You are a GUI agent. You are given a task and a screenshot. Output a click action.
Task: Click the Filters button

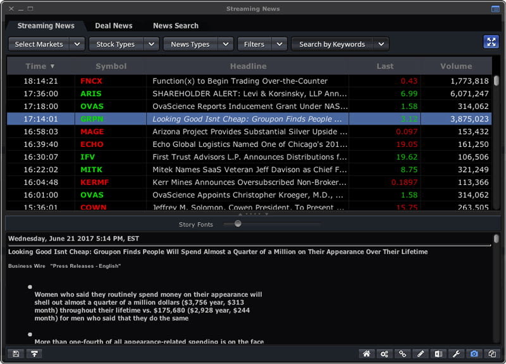[x=254, y=44]
